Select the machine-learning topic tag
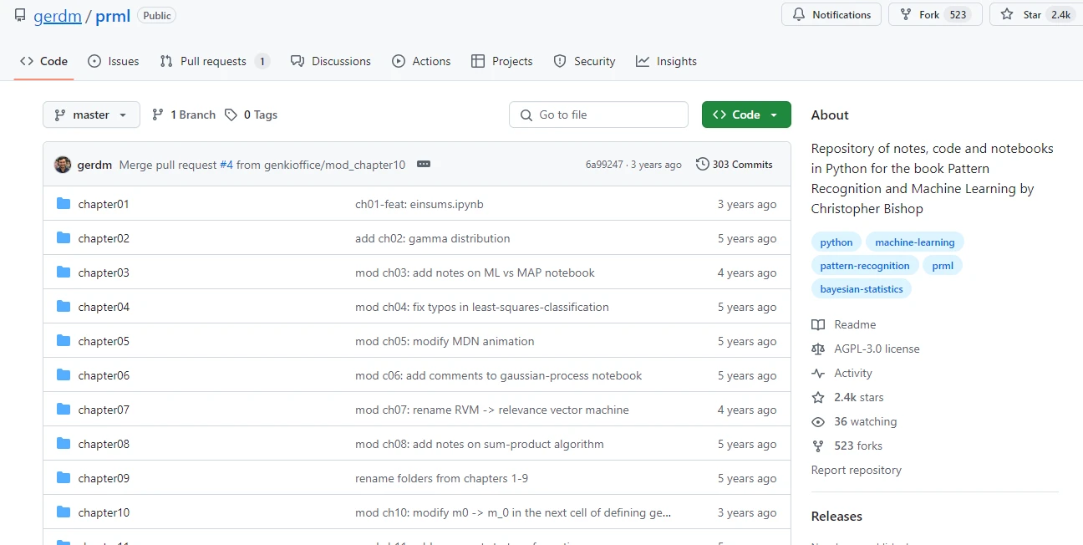Viewport: 1083px width, 545px height. tap(915, 242)
